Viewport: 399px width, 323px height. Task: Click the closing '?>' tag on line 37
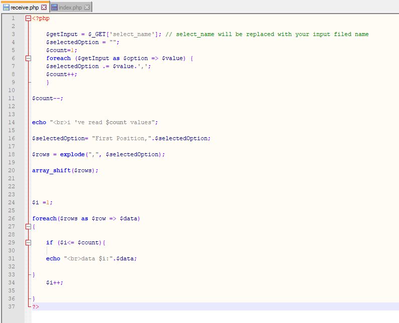[x=36, y=306]
